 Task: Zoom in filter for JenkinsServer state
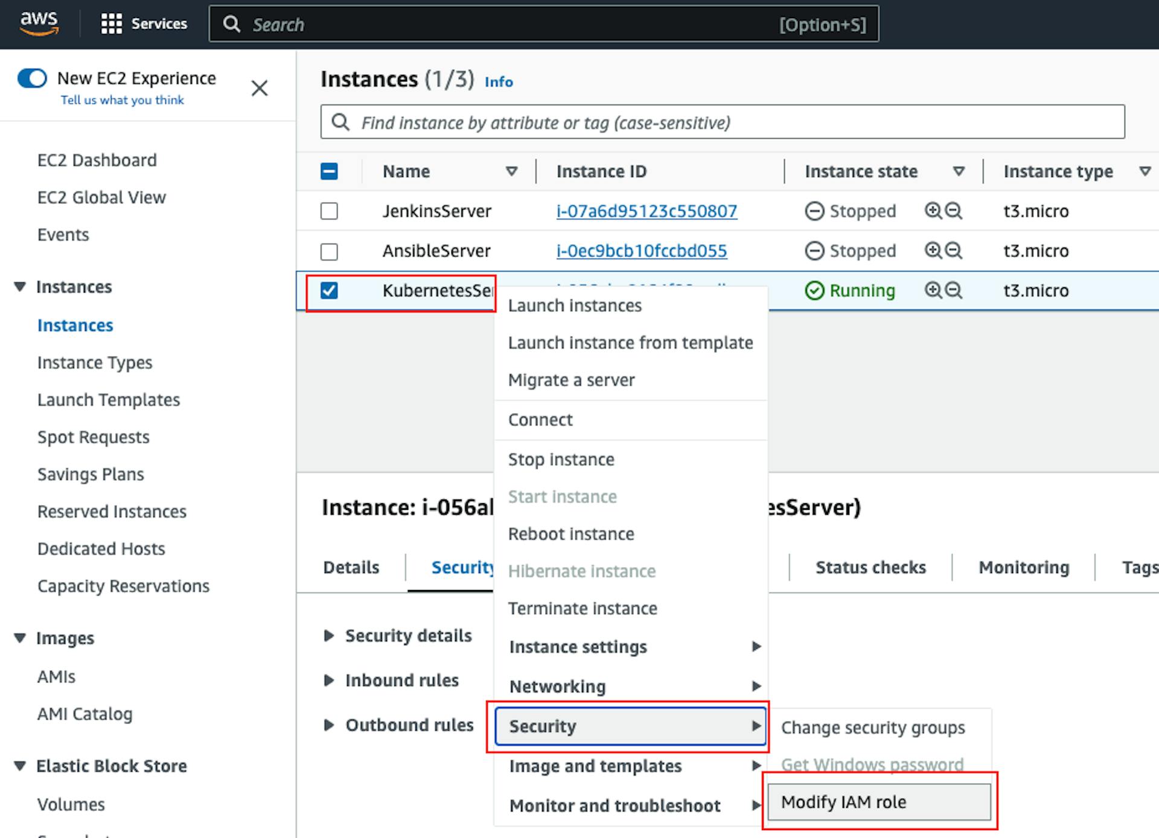point(933,211)
